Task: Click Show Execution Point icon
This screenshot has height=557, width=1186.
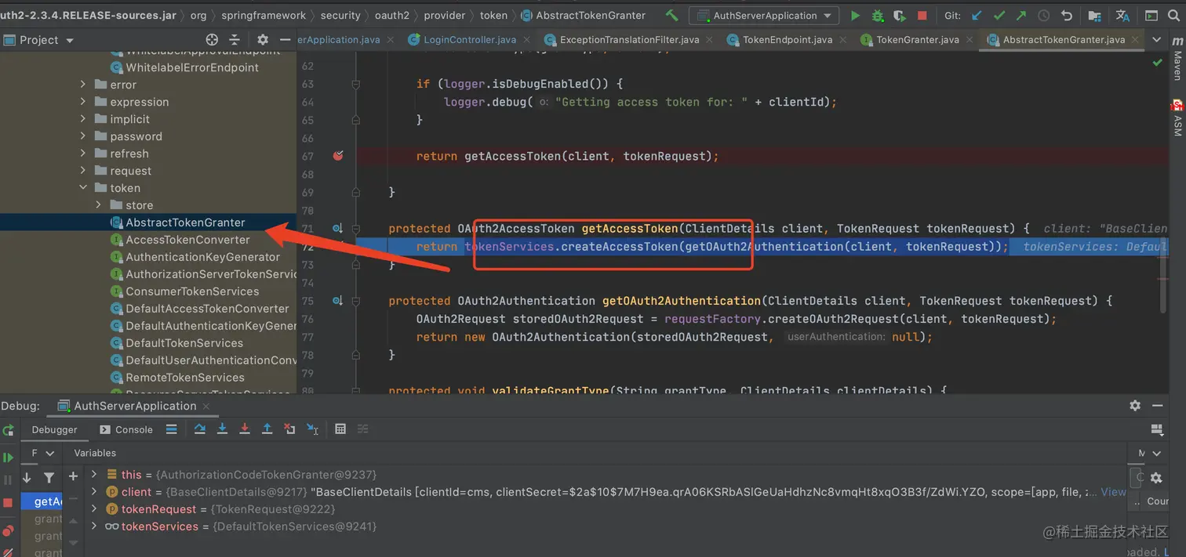Action: [171, 429]
